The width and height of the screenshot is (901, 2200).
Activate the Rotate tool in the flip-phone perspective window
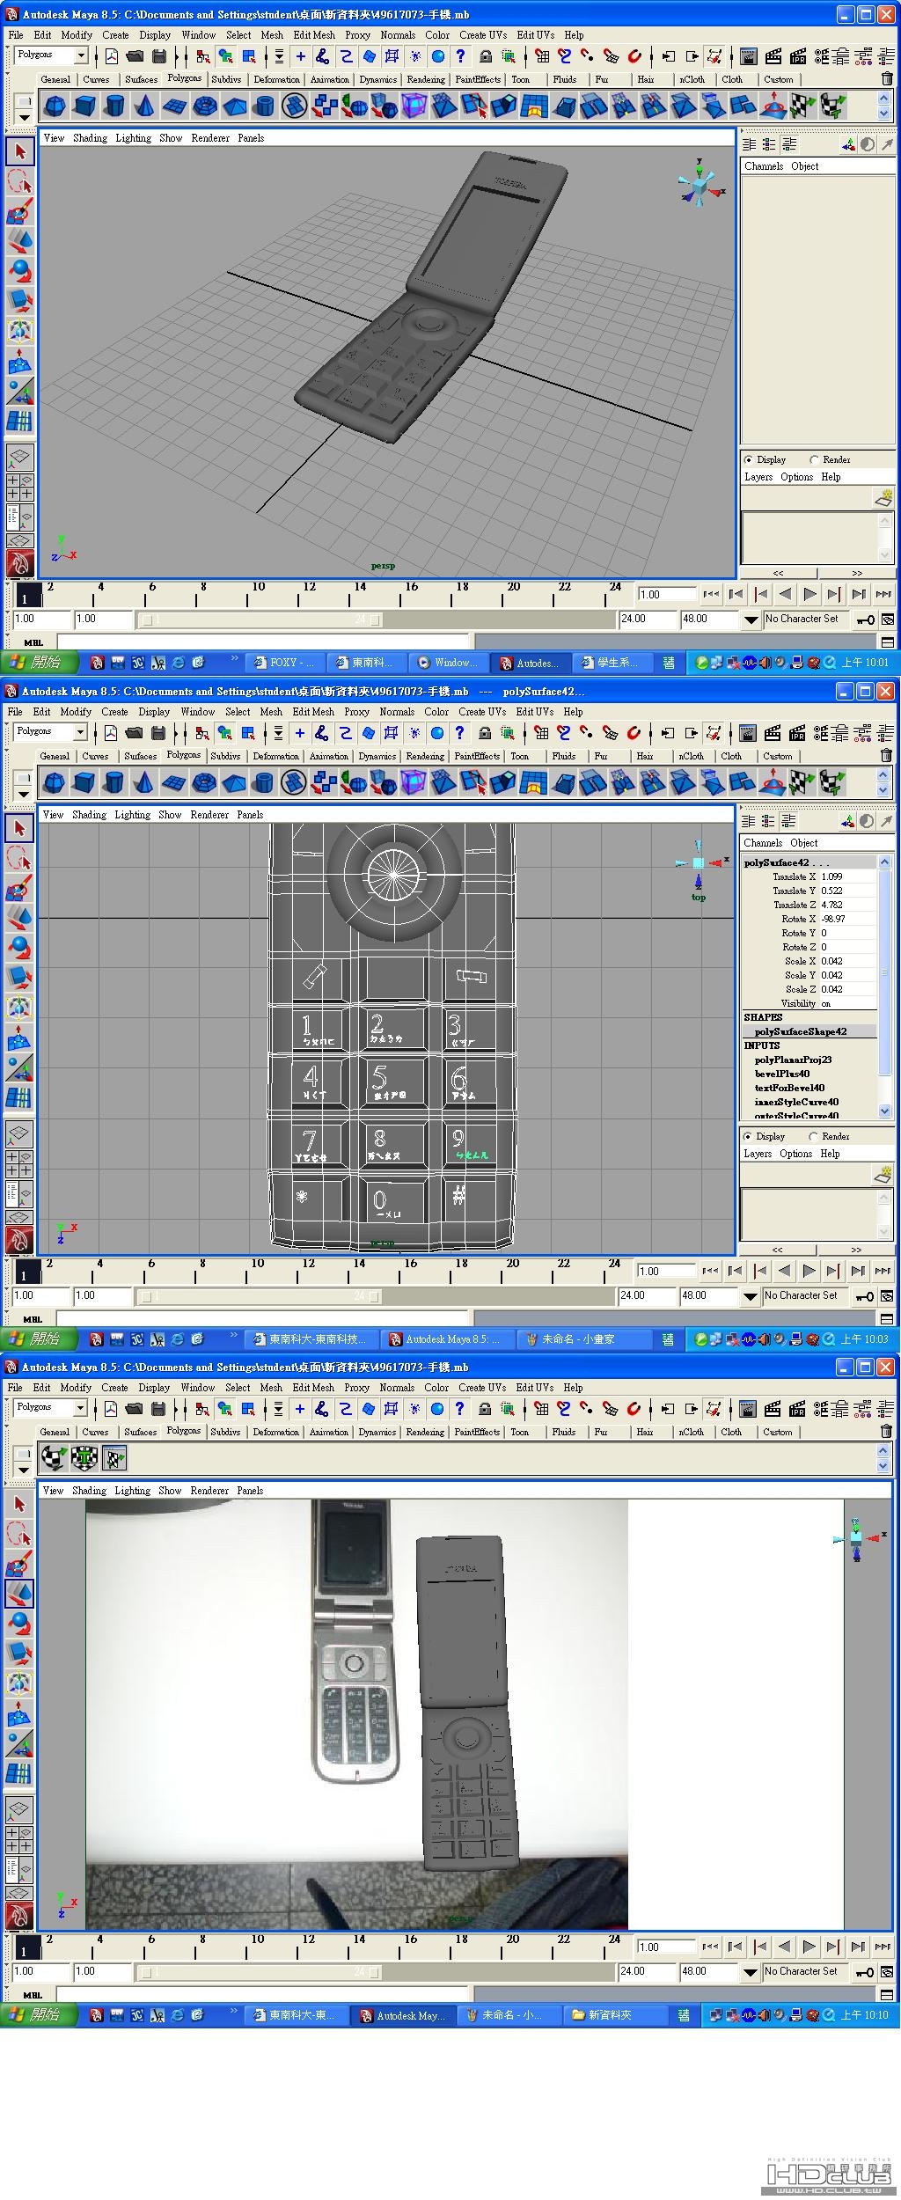19,271
